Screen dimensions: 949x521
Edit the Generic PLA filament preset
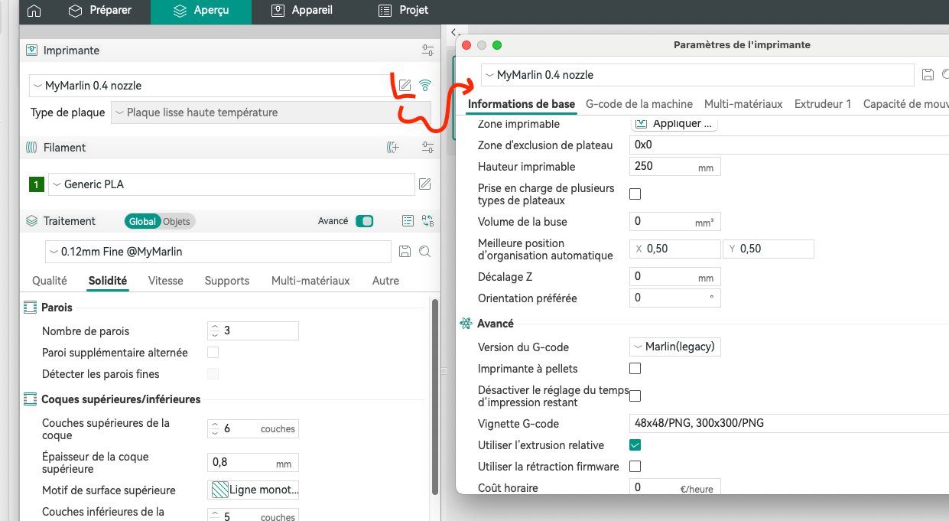[x=424, y=184]
